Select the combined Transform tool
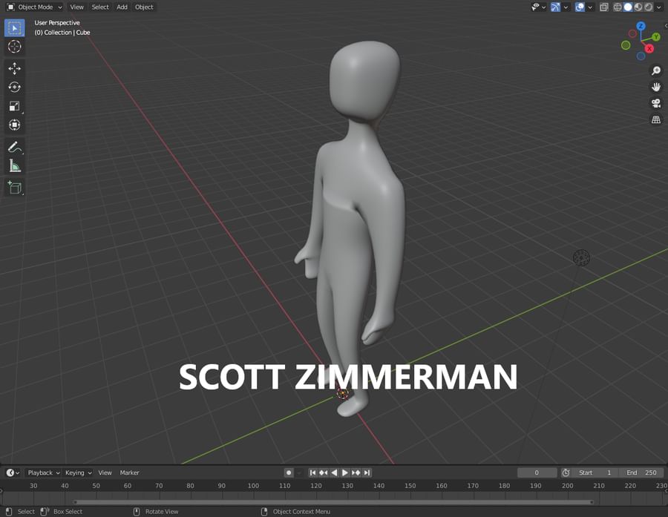The height and width of the screenshot is (517, 668). click(x=15, y=125)
